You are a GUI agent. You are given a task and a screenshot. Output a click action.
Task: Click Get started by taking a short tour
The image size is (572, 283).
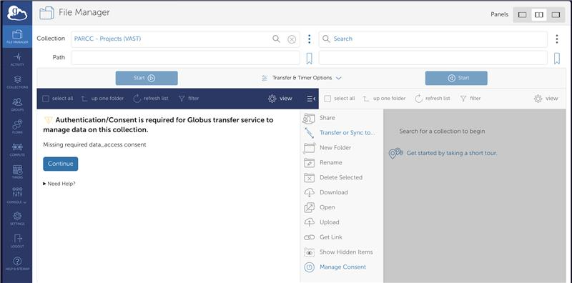[452, 153]
